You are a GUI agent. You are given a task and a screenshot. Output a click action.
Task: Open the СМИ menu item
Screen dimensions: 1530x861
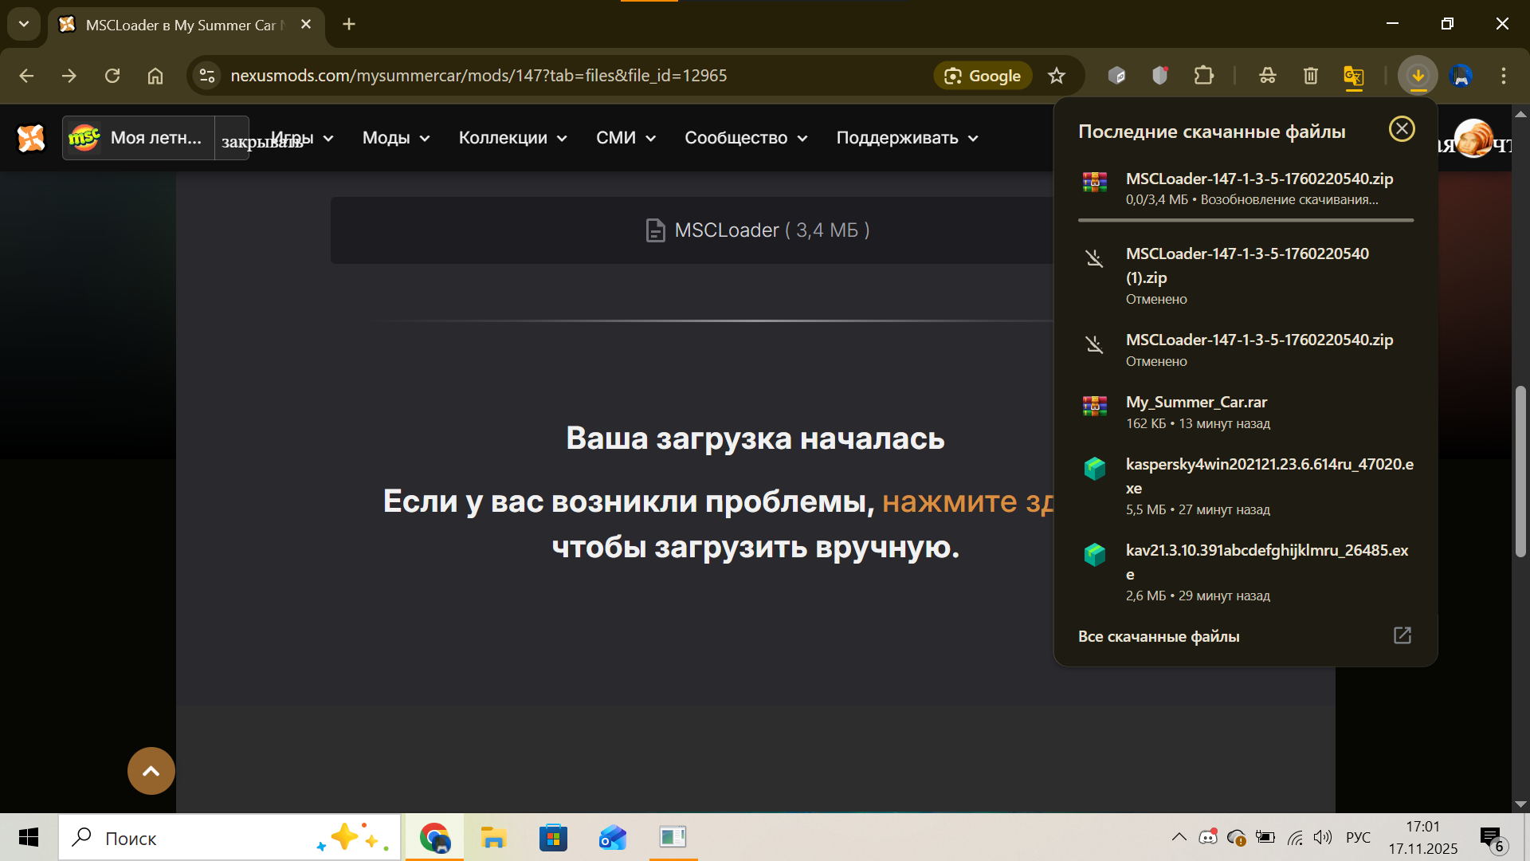click(x=626, y=138)
